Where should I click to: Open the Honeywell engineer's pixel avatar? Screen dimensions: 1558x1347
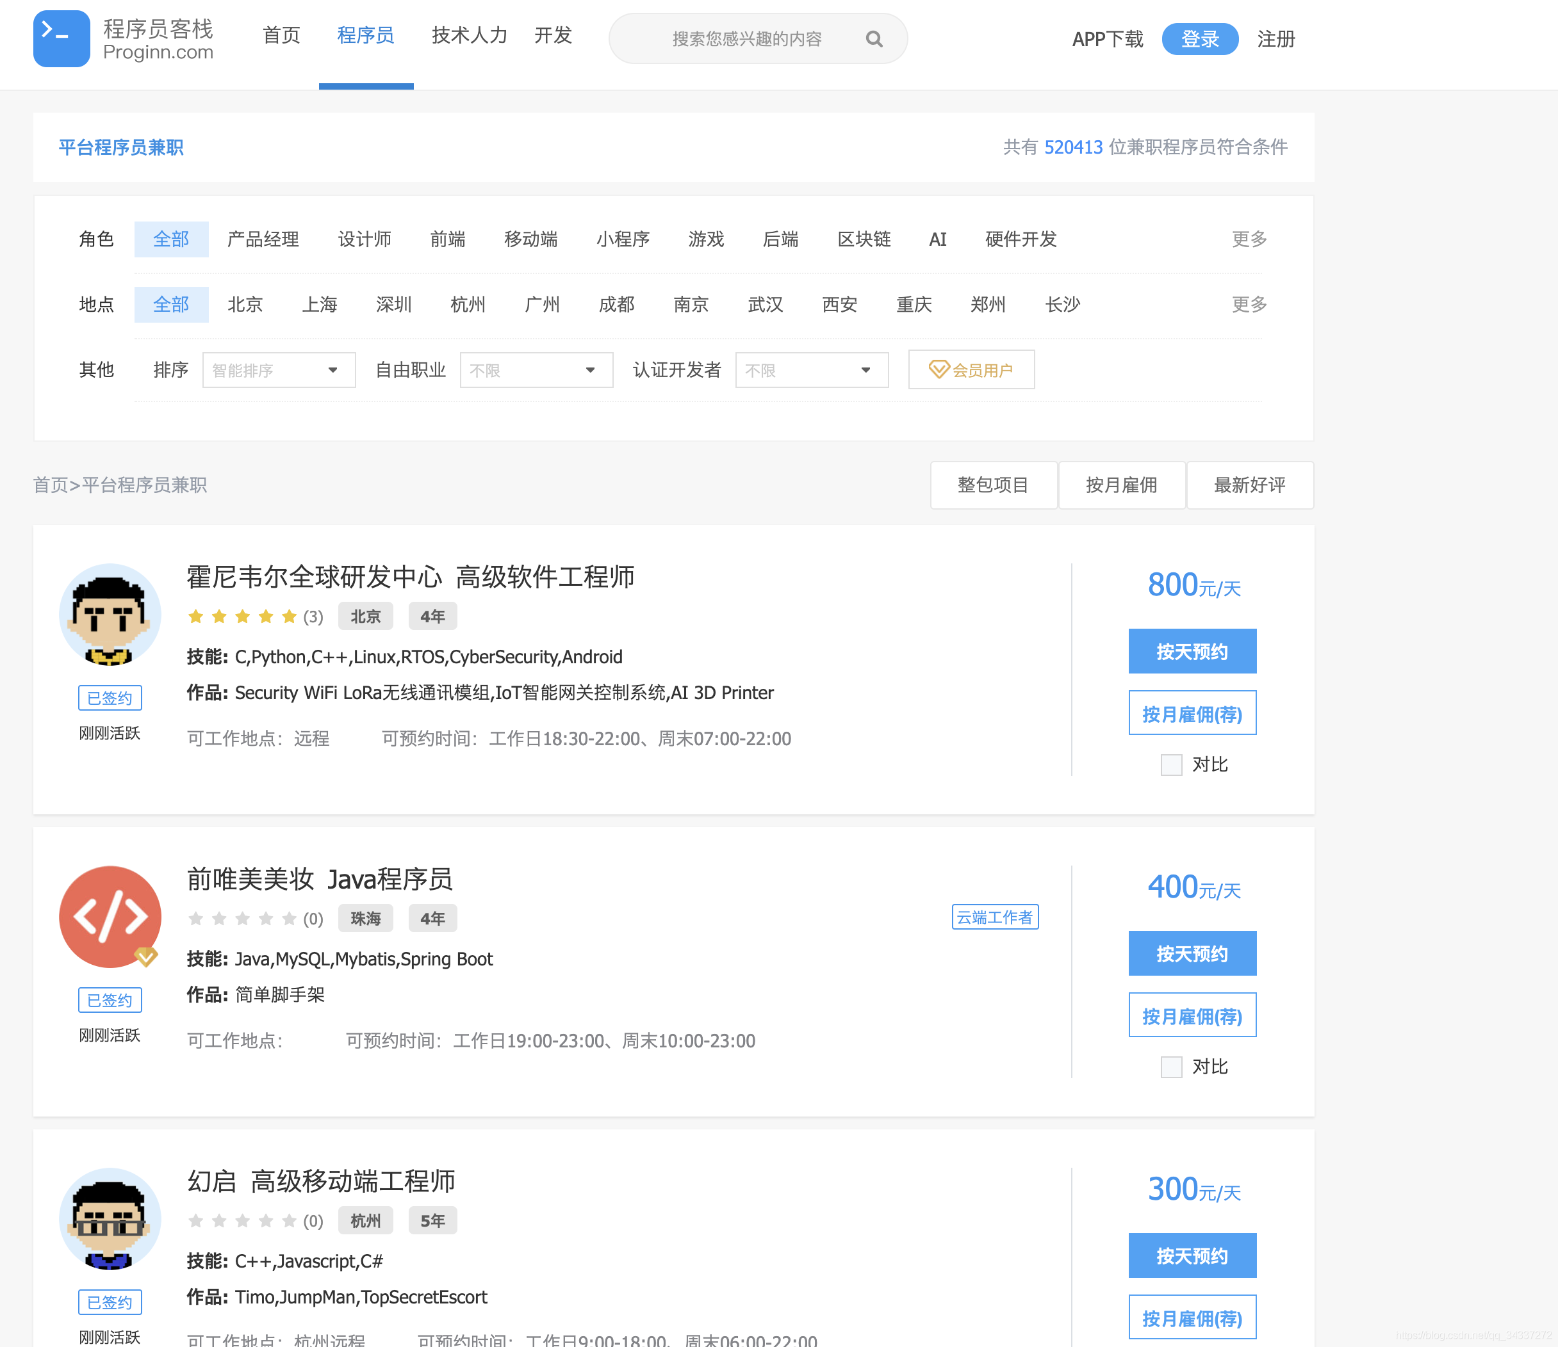[110, 614]
